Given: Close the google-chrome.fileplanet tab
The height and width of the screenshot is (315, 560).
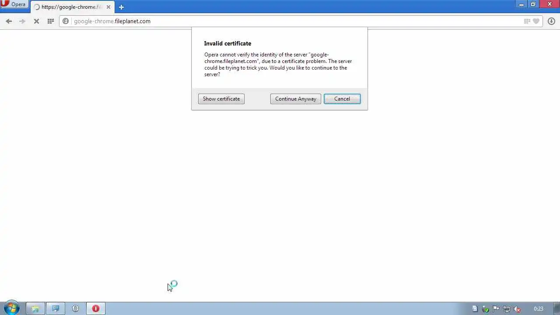Looking at the screenshot, I should pyautogui.click(x=108, y=7).
